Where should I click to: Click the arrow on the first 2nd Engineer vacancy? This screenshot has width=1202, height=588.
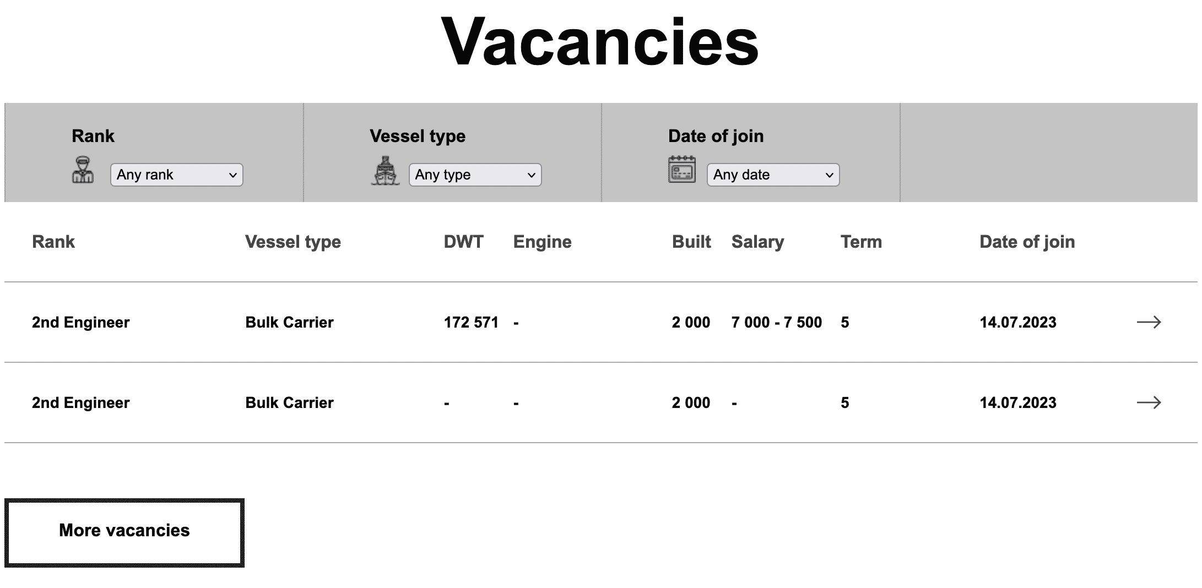click(1150, 322)
